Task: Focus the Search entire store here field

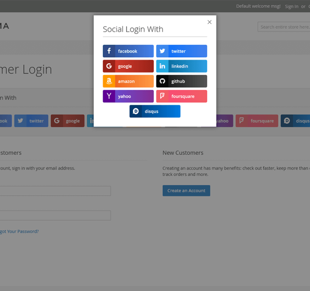Action: point(284,27)
